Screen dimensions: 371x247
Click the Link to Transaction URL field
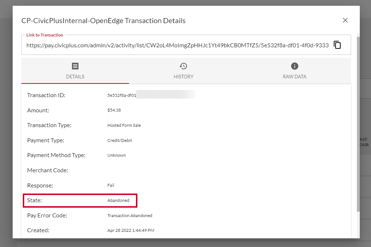point(178,45)
